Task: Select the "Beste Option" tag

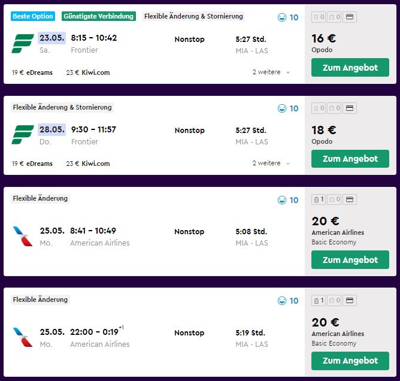Action: click(x=33, y=16)
